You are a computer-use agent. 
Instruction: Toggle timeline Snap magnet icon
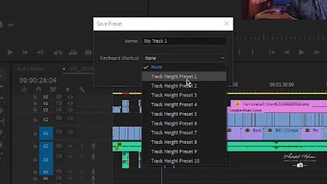[39, 90]
